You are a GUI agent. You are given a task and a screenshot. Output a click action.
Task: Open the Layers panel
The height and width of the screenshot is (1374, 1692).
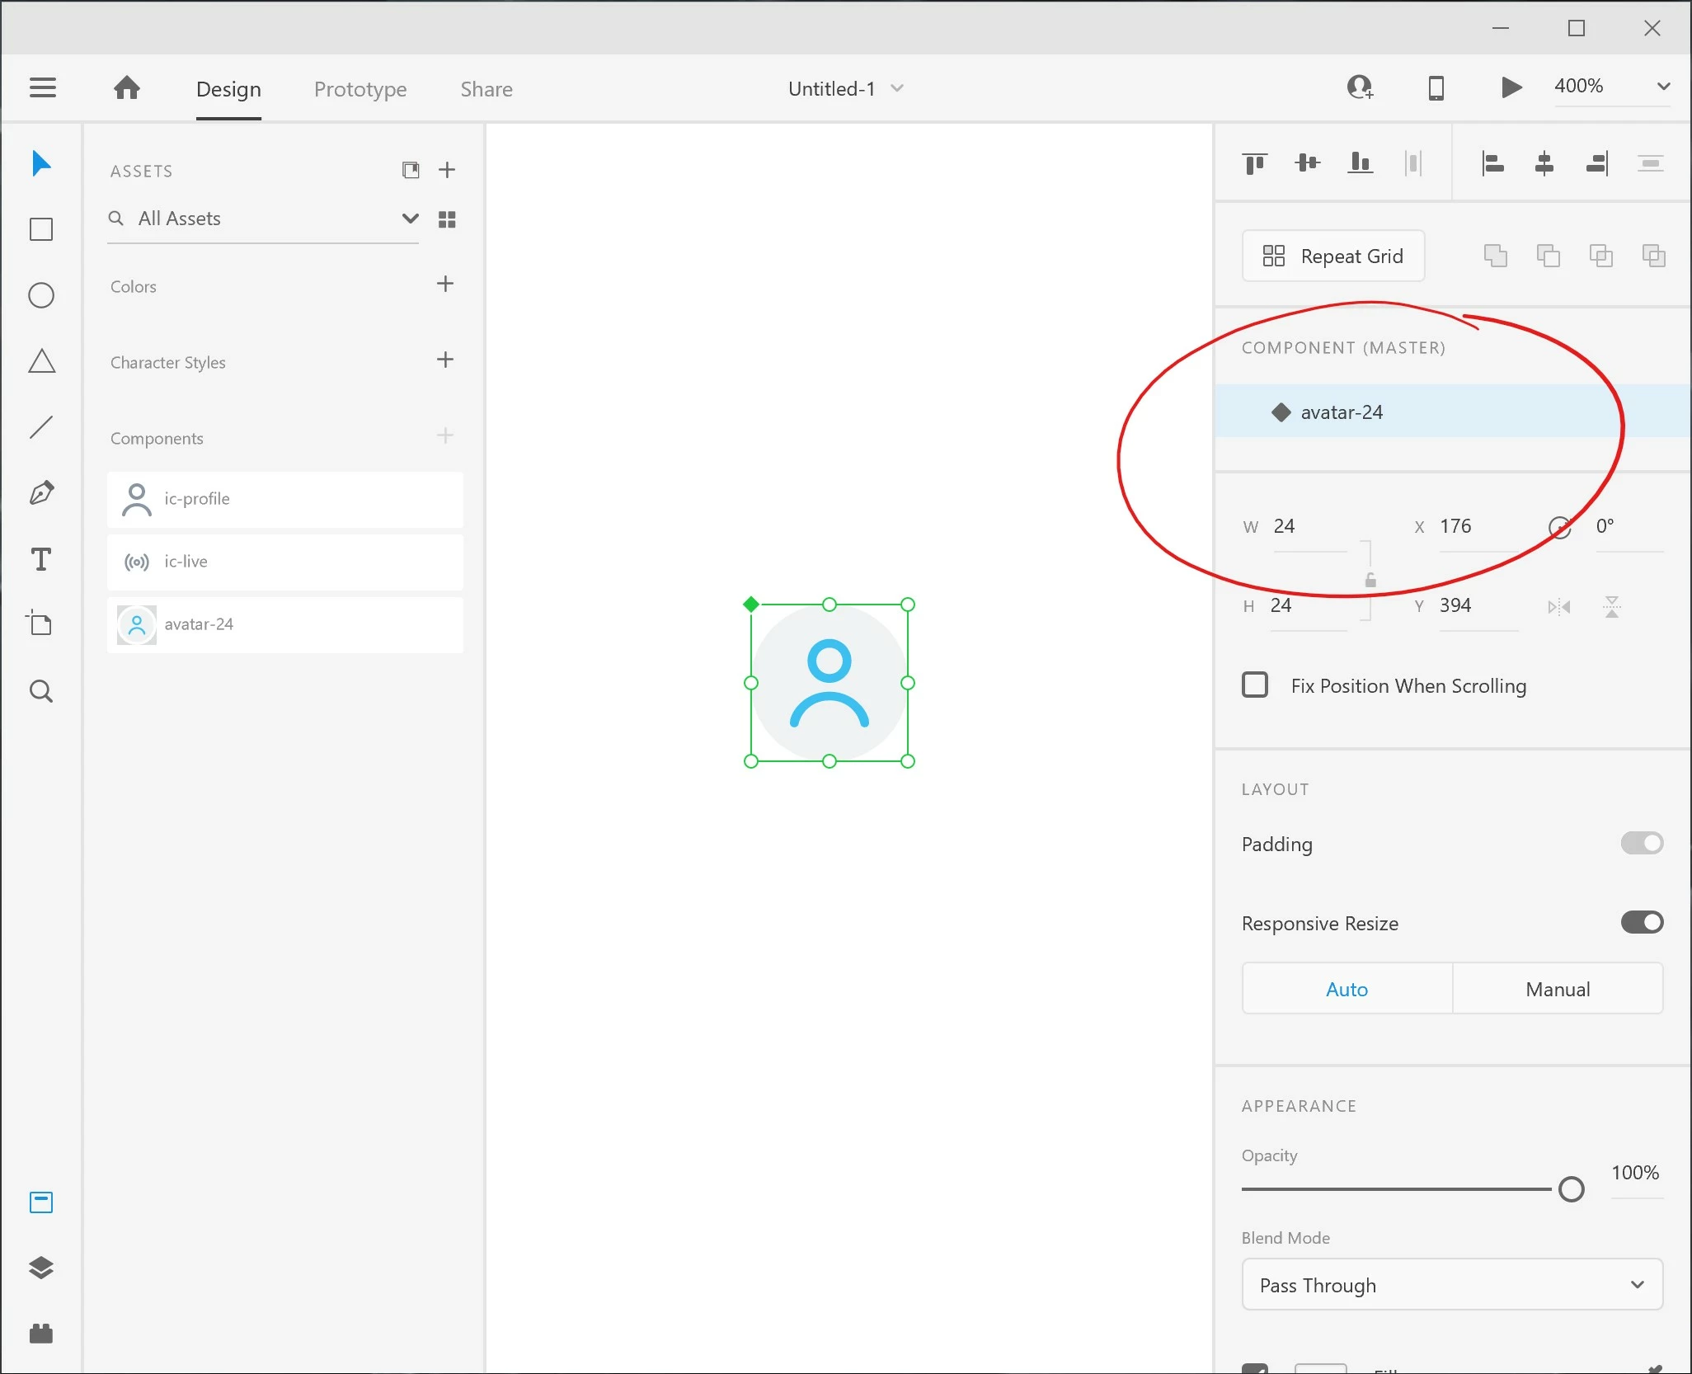[x=41, y=1268]
